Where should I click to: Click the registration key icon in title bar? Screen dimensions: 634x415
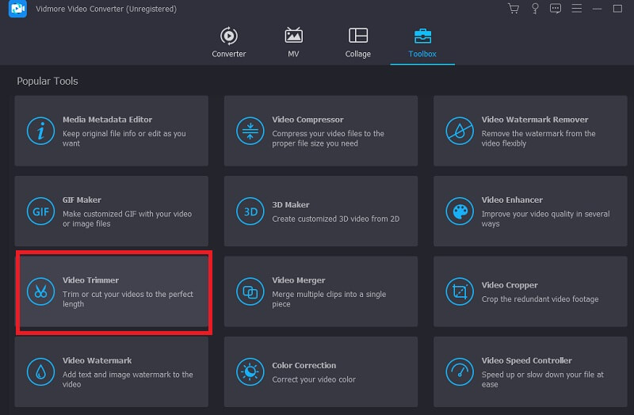click(535, 9)
